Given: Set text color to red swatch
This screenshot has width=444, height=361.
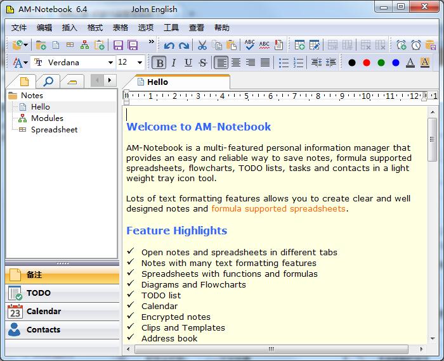Looking at the screenshot, I should coord(367,63).
